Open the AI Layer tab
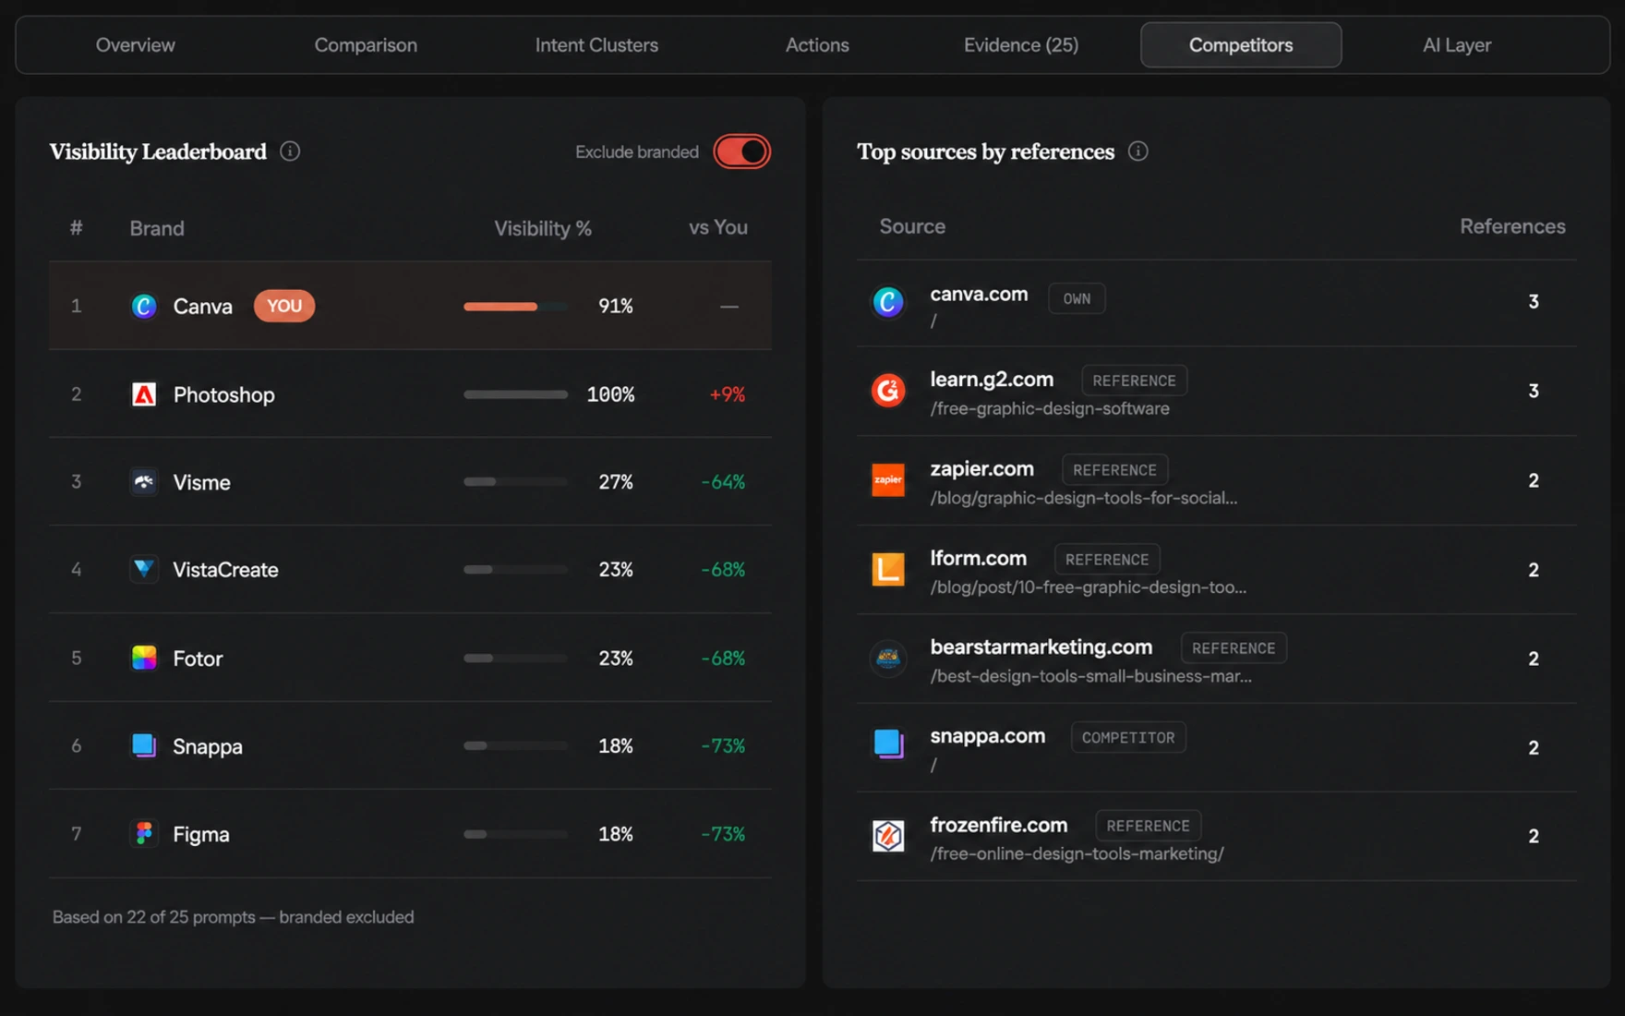 coord(1457,44)
